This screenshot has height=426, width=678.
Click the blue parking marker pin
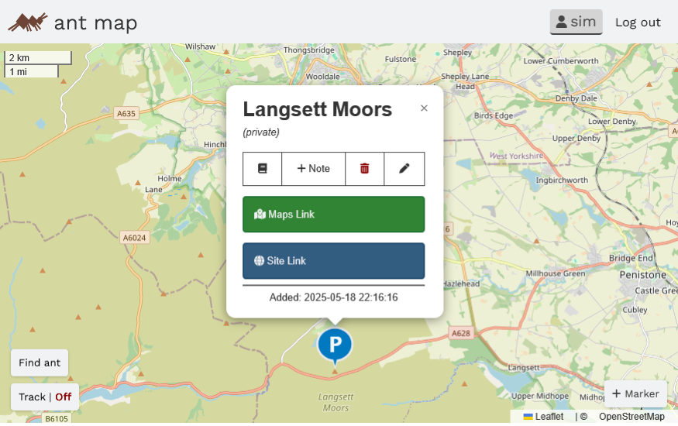335,345
